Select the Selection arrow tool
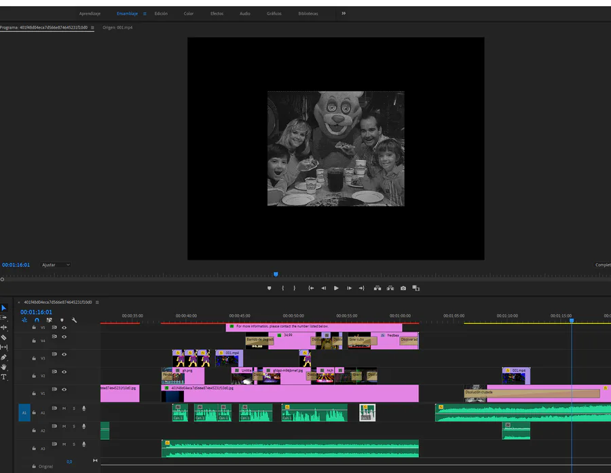This screenshot has height=473, width=611. (4, 308)
